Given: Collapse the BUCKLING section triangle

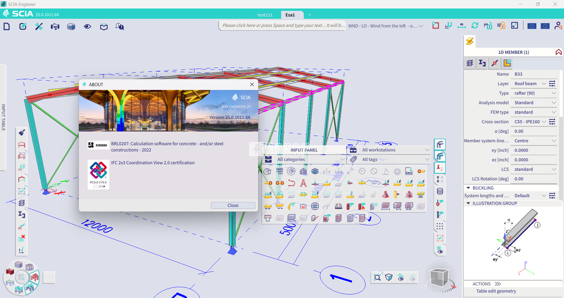Looking at the screenshot, I should coord(468,188).
